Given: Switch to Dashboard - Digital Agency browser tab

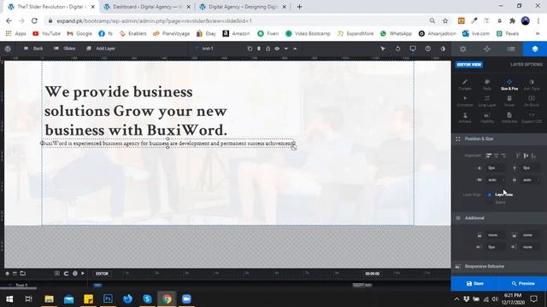Looking at the screenshot, I should click(x=146, y=7).
